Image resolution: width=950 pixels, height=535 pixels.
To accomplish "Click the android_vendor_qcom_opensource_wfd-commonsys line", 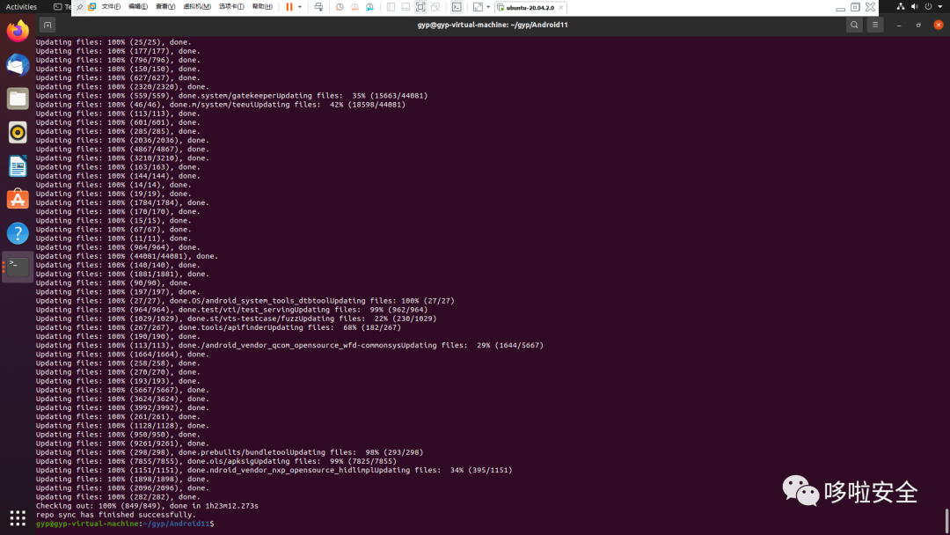I will [x=289, y=345].
